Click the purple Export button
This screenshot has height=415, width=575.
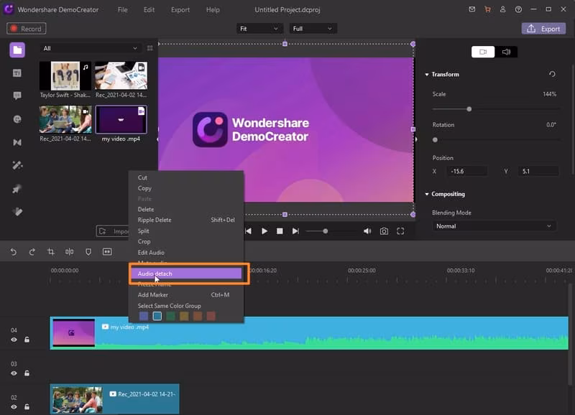(x=543, y=29)
